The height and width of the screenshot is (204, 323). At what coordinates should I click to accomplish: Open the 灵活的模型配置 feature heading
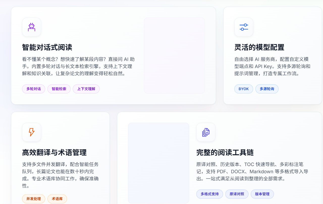click(259, 47)
